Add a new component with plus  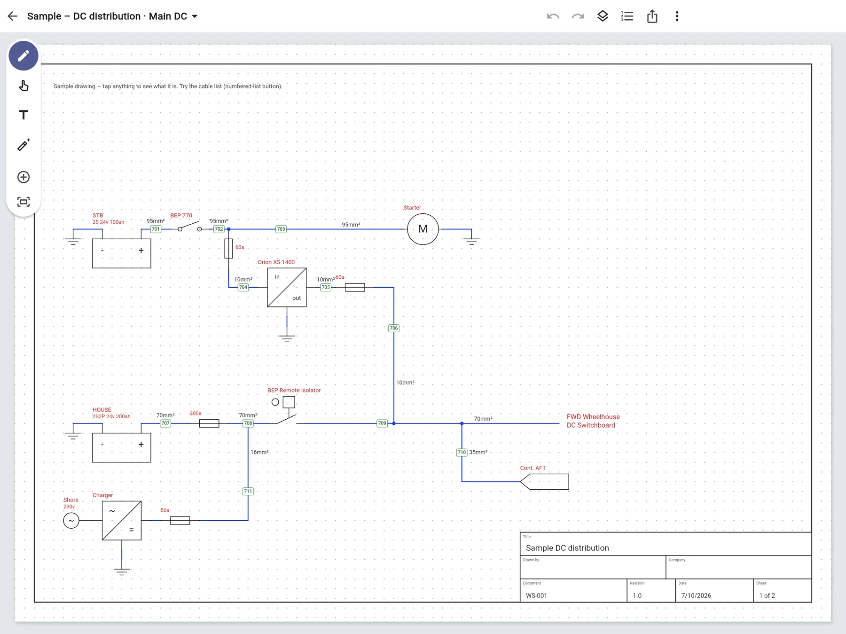(23, 177)
